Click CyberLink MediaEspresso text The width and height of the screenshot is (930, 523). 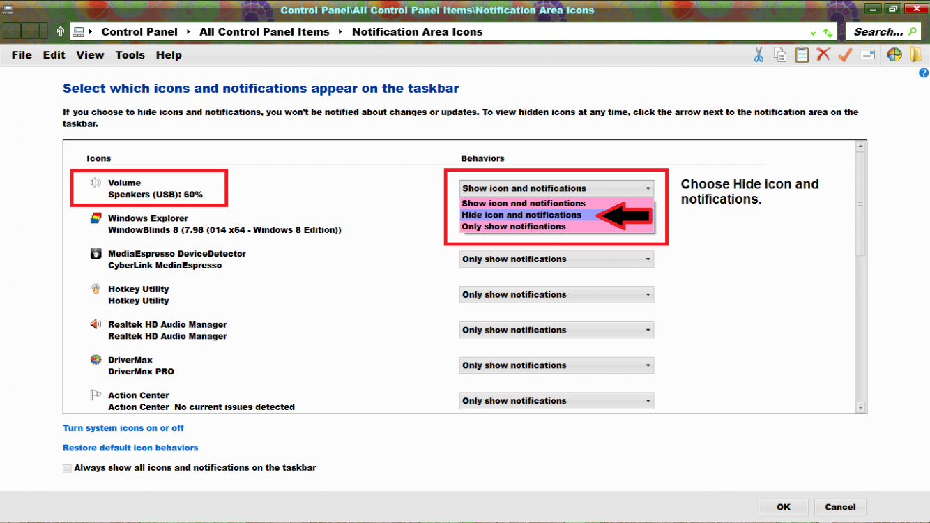tap(165, 266)
